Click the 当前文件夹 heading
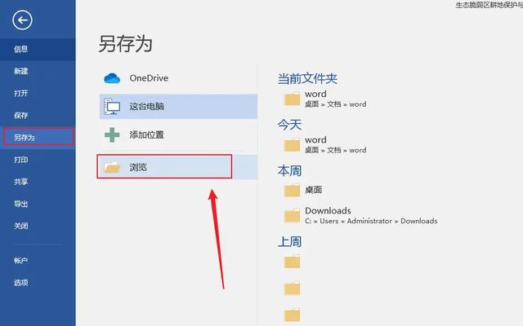523x326 pixels. tap(307, 79)
